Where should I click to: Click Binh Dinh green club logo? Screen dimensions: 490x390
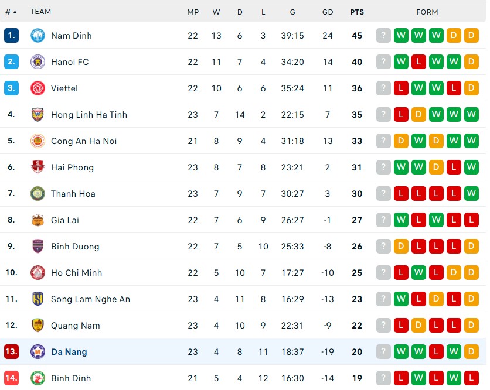point(38,378)
